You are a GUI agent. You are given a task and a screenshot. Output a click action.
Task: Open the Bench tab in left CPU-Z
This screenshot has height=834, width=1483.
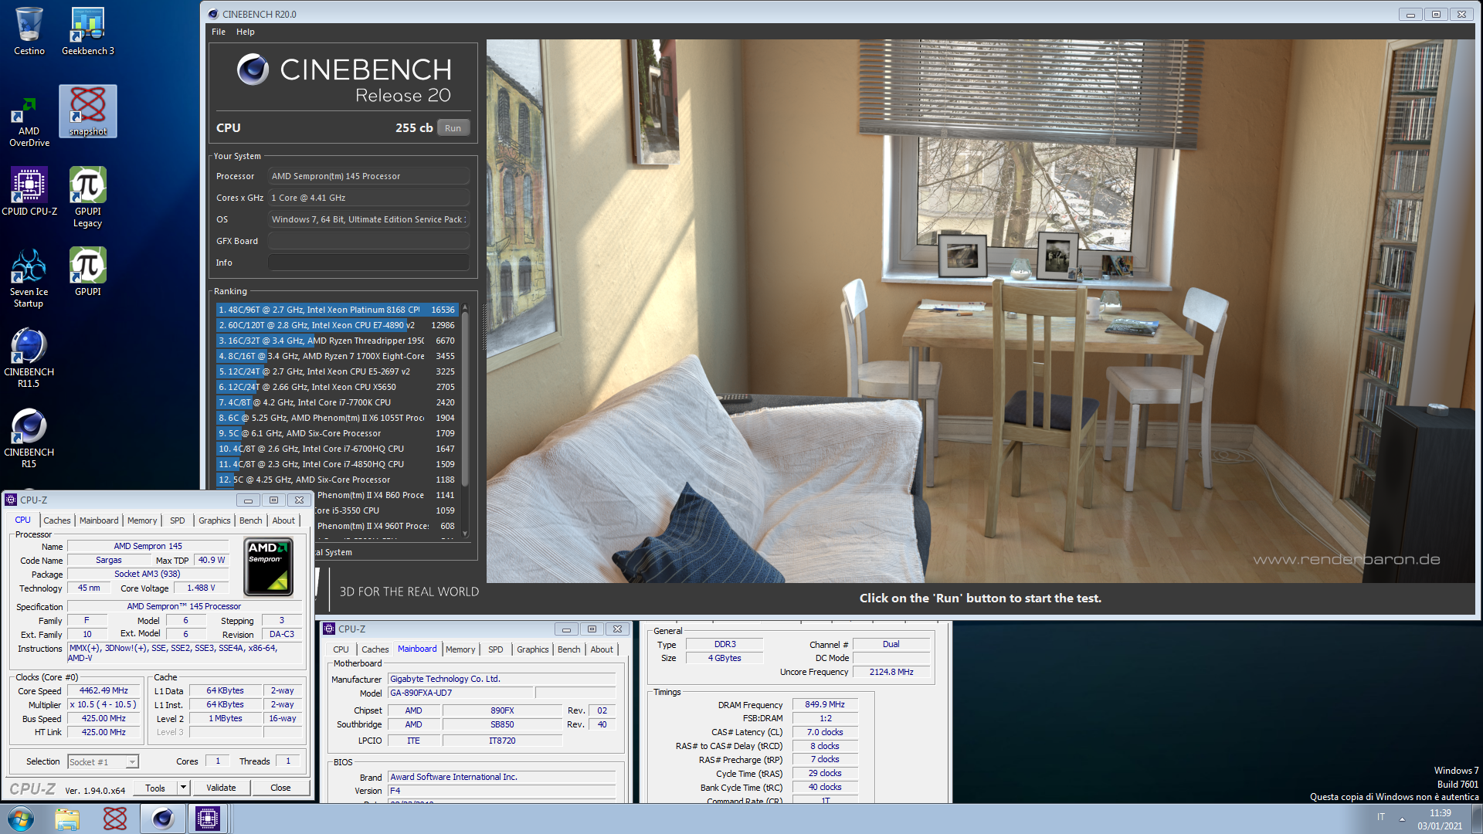[250, 520]
